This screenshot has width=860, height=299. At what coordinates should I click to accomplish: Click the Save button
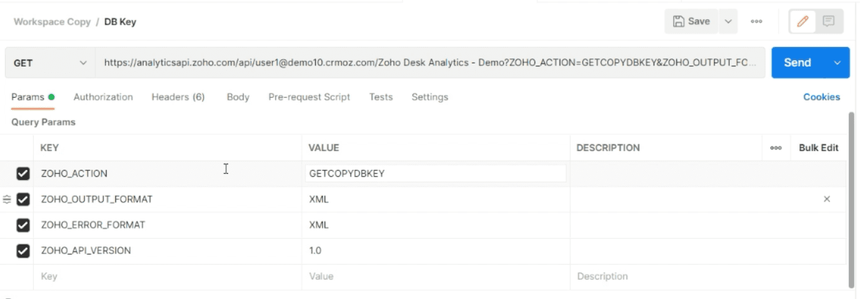point(691,21)
